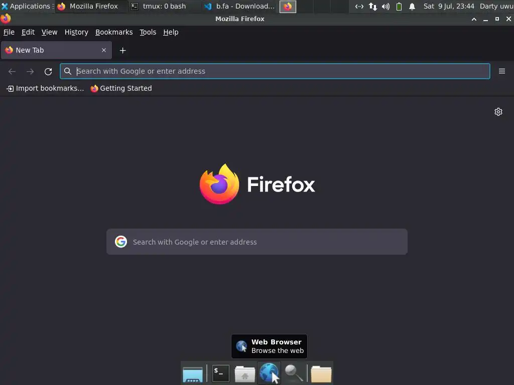Click Firefox window menu icon in titlebar
The width and height of the screenshot is (514, 385).
point(5,19)
